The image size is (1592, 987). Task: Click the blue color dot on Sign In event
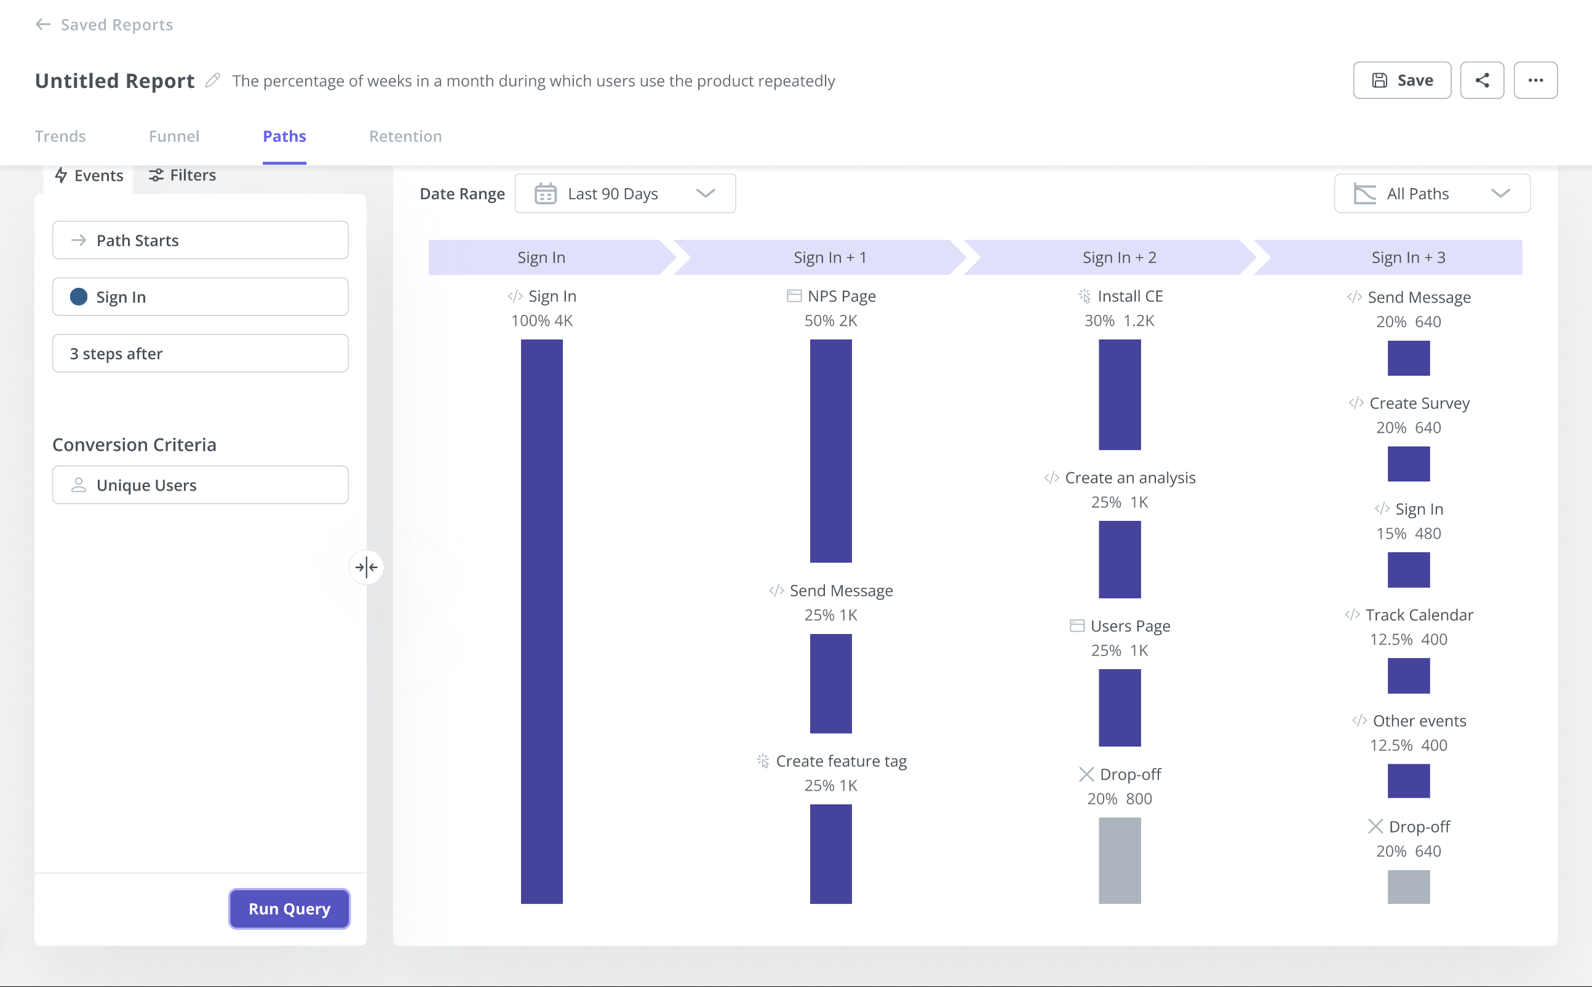click(x=78, y=296)
